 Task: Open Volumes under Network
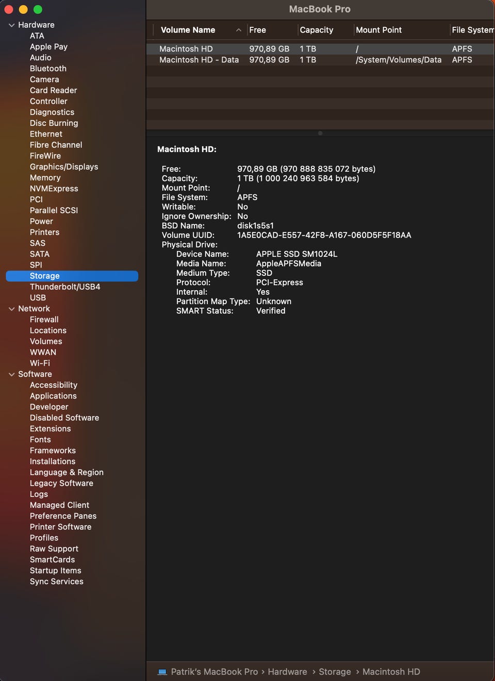(x=46, y=341)
